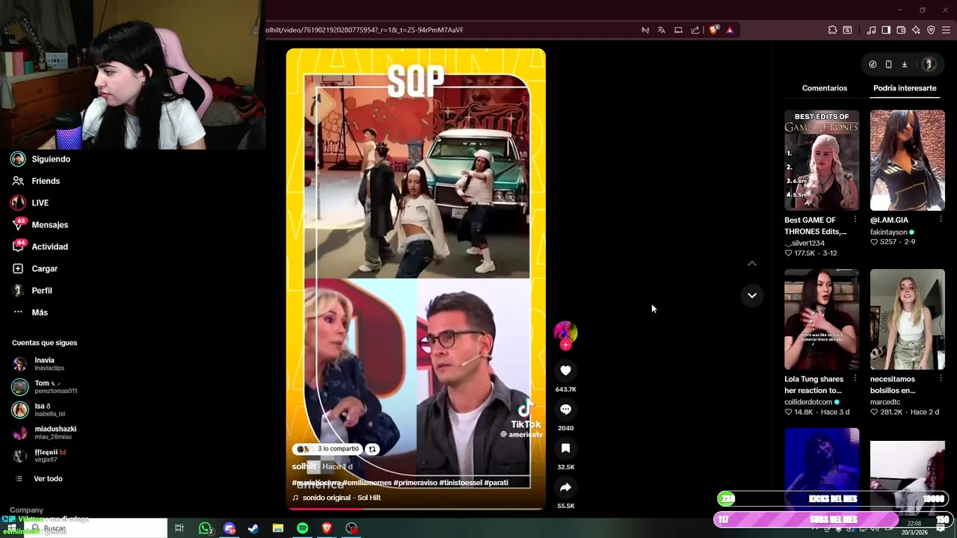The height and width of the screenshot is (538, 957).
Task: Click the collidertotcom author name
Action: pos(808,402)
